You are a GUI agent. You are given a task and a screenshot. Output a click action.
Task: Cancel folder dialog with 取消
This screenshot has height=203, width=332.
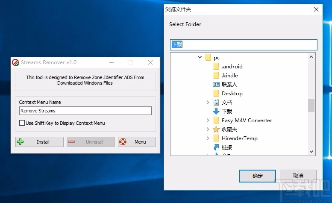(x=298, y=176)
